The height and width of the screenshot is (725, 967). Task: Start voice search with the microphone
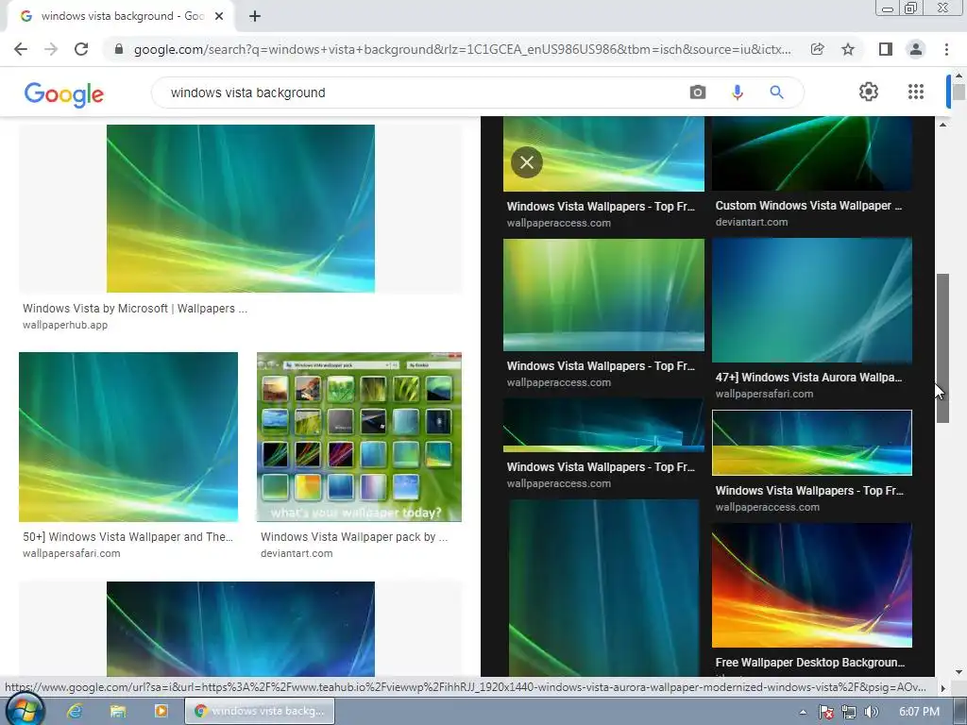pos(737,93)
